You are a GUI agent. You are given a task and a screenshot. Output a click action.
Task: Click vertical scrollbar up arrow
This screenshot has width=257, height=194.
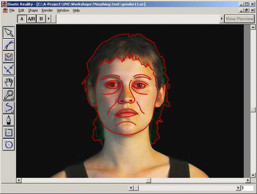(253, 27)
